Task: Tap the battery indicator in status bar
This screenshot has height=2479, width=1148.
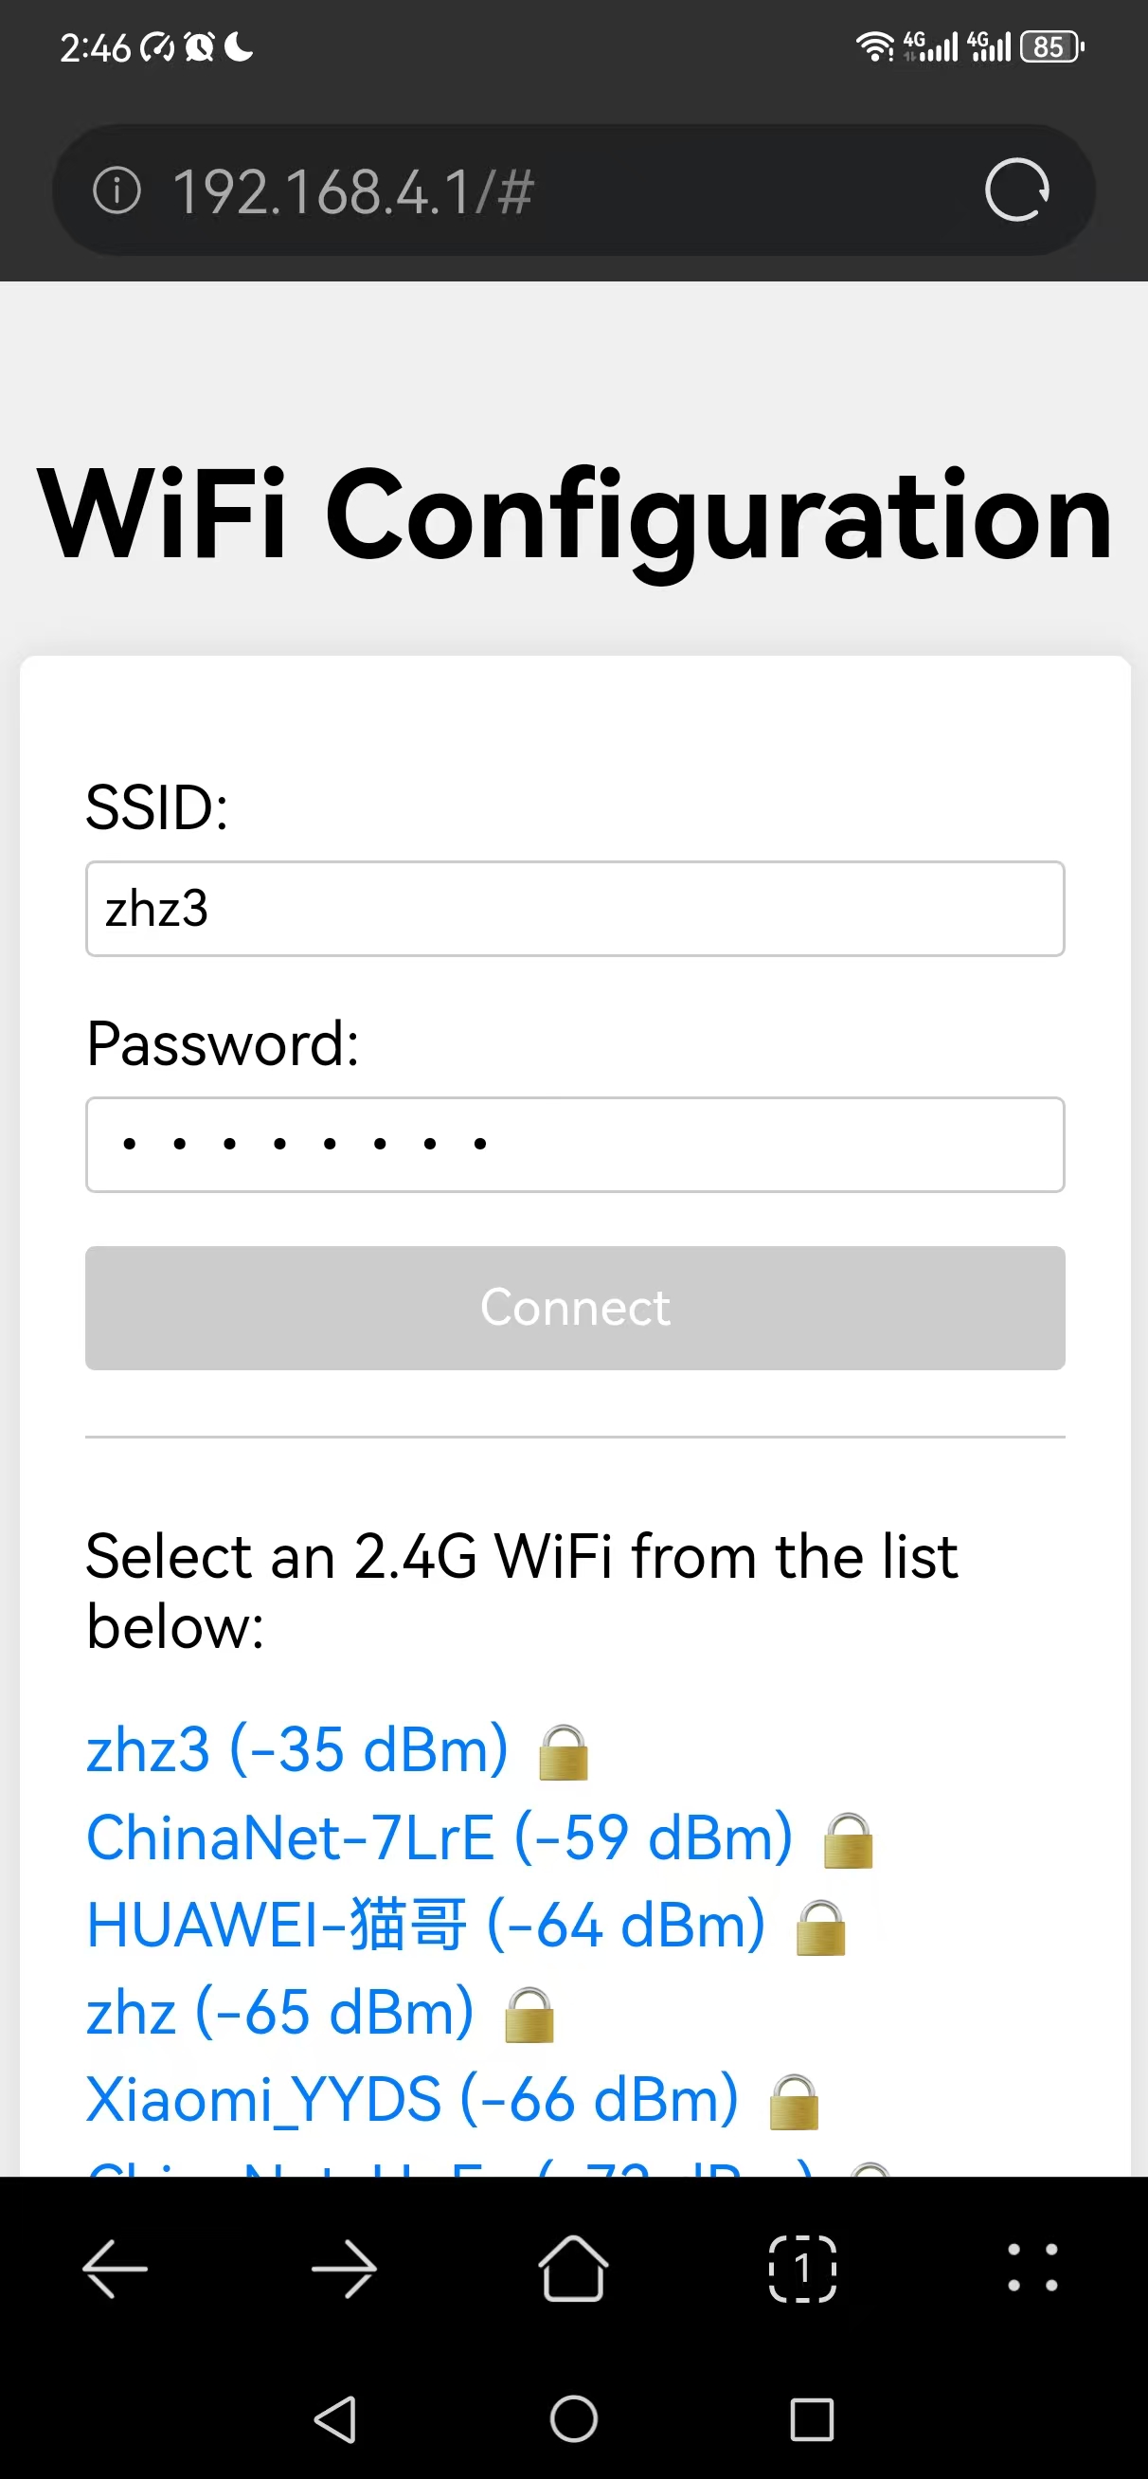Action: point(1051,46)
